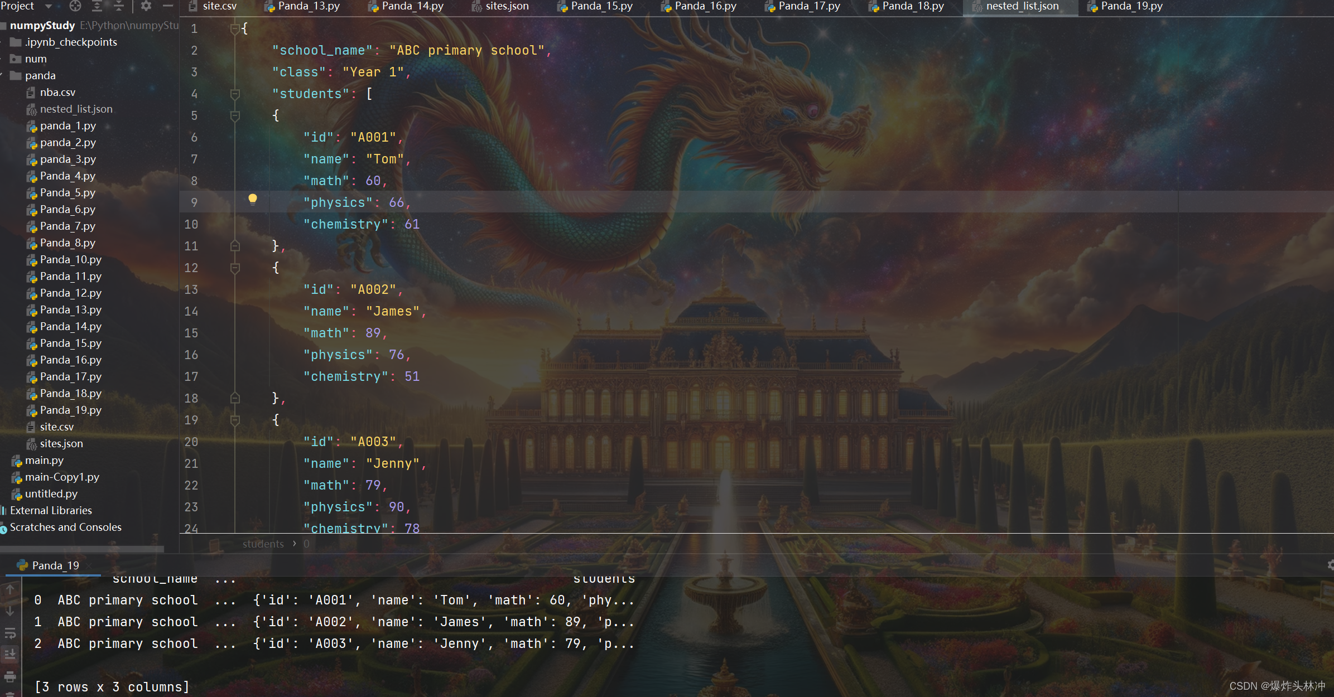Click the 0 breadcrumb item below editor
The image size is (1334, 697).
tap(306, 544)
